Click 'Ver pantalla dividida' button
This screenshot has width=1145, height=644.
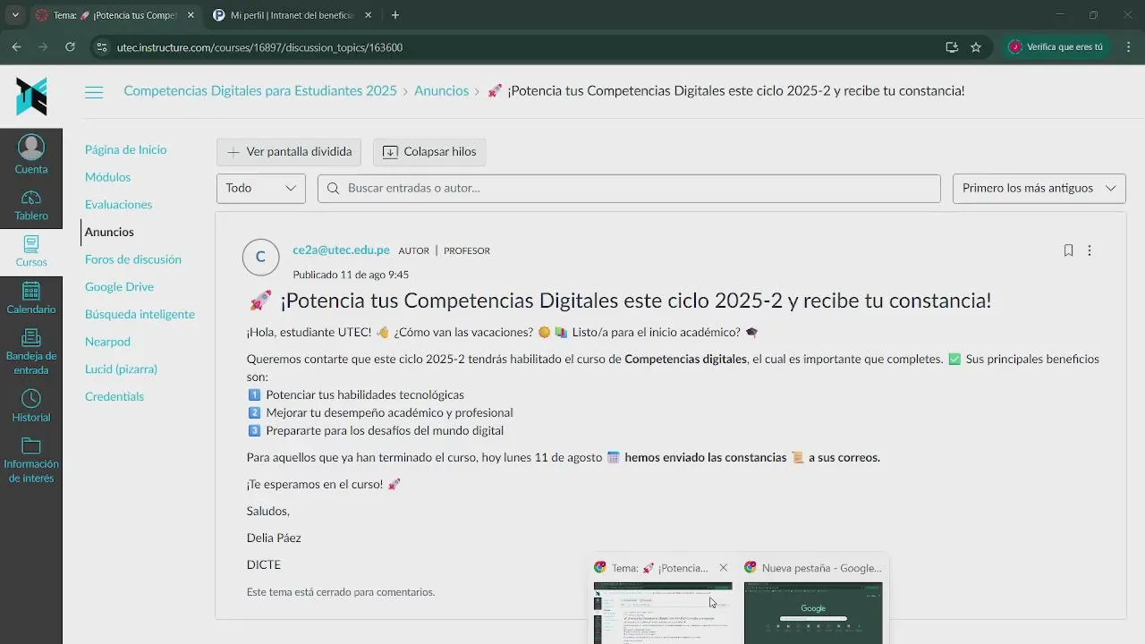pos(289,152)
